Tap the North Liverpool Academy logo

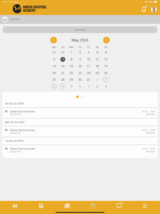pyautogui.click(x=30, y=9)
